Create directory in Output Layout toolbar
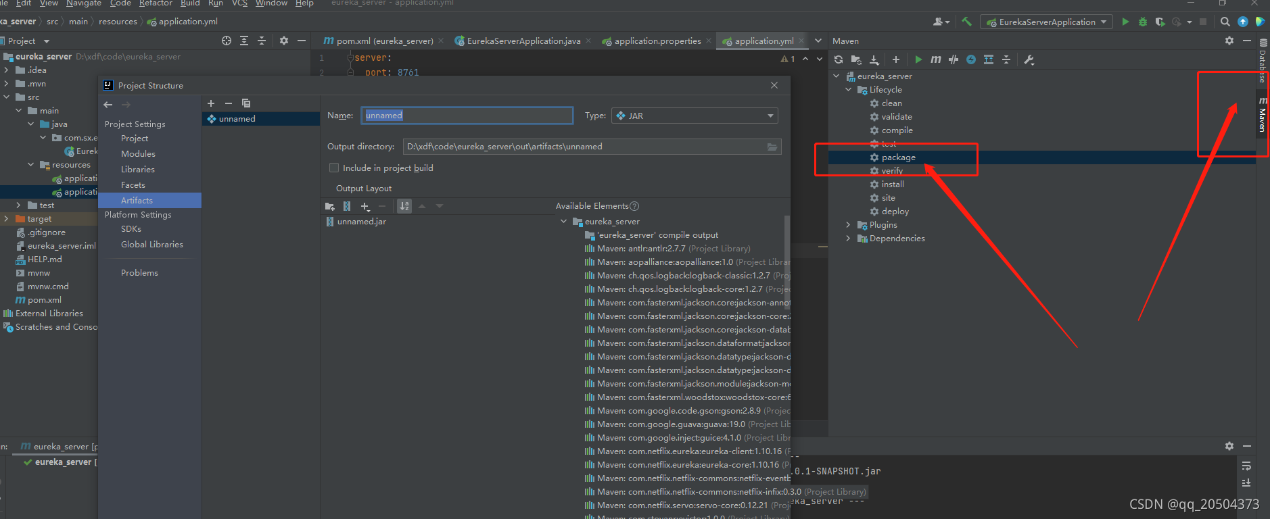 coord(330,206)
